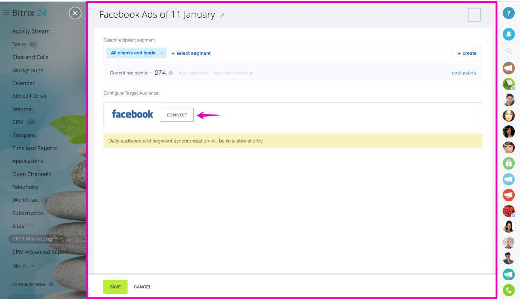The width and height of the screenshot is (520, 300).
Task: Click '+ select segment'
Action: [191, 53]
